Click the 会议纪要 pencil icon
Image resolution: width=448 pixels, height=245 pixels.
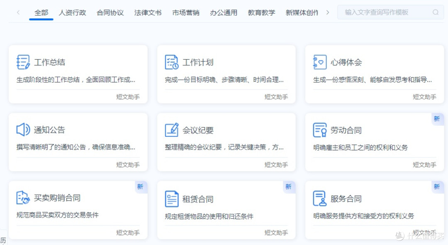pyautogui.click(x=172, y=130)
